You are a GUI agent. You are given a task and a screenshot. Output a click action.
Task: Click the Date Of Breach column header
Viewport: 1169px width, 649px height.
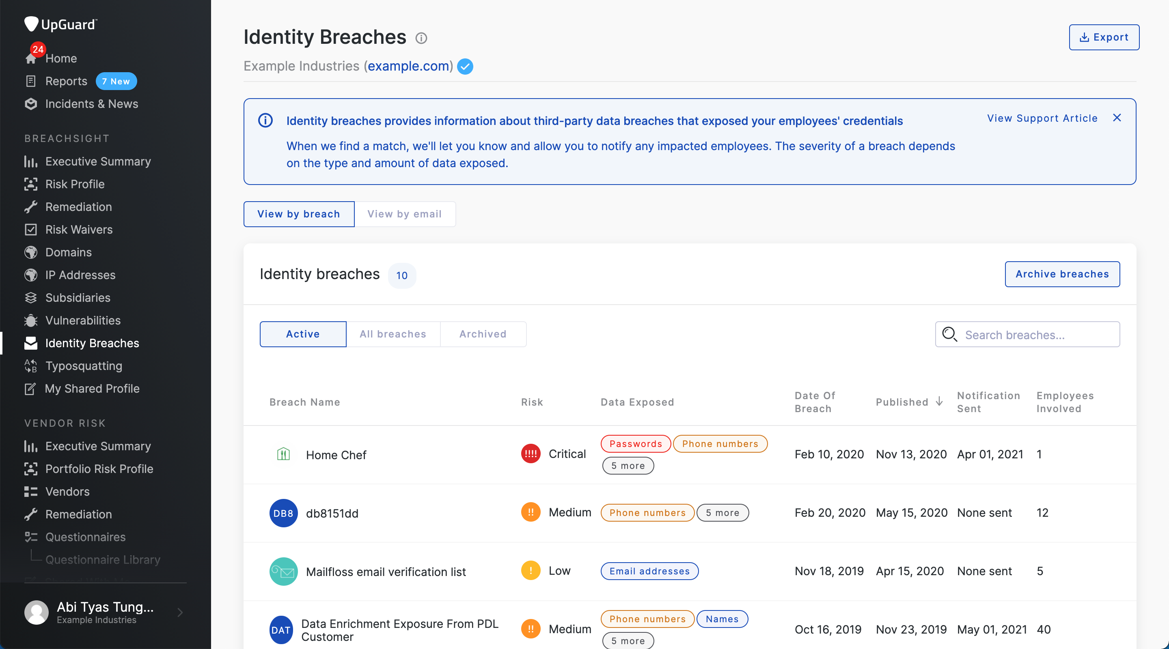815,402
